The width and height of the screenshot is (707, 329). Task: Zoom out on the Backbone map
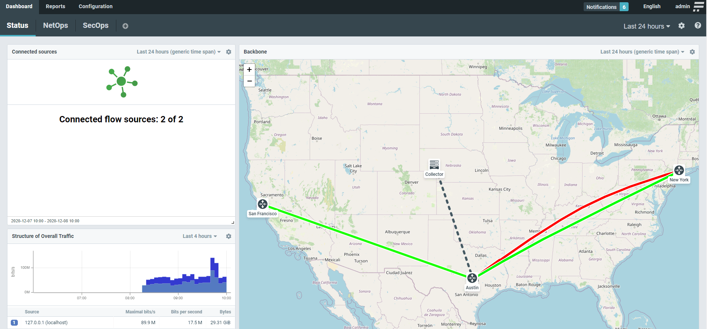pyautogui.click(x=249, y=81)
